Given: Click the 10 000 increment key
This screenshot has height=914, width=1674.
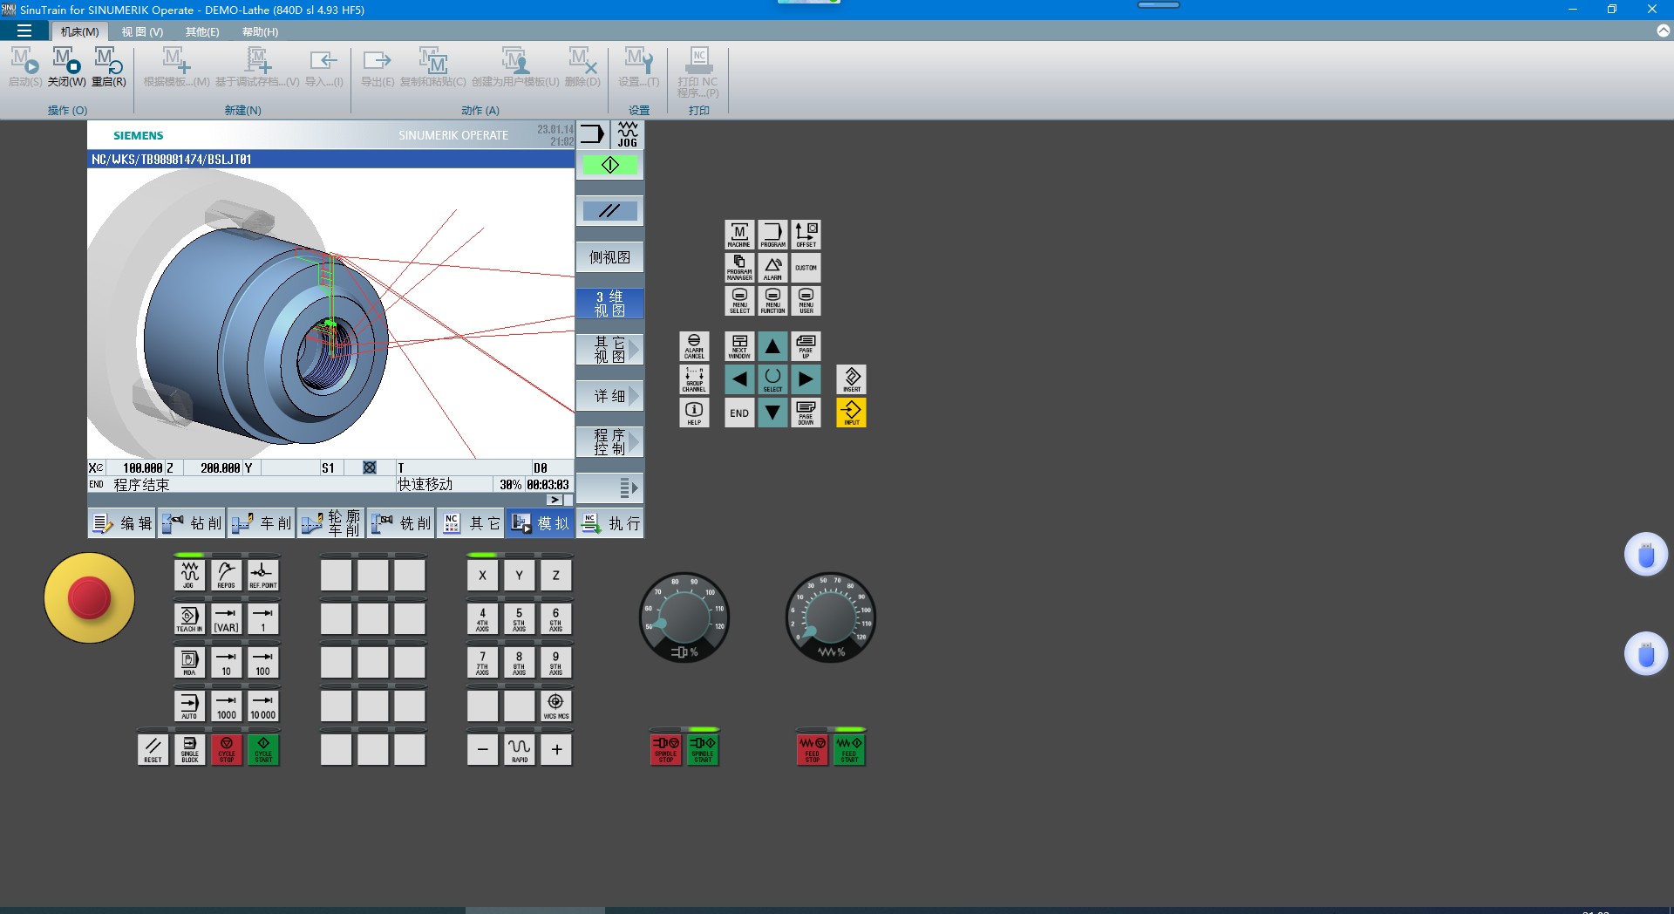Looking at the screenshot, I should pos(262,706).
